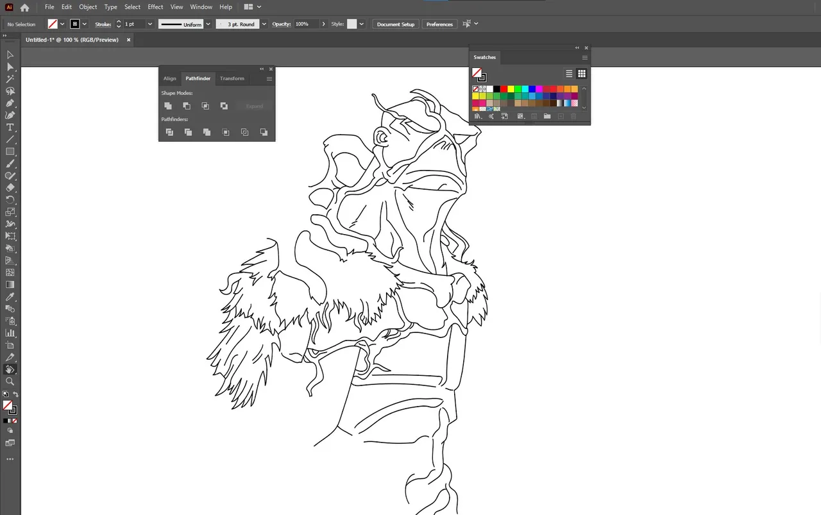
Task: Click the New Color Group folder icon
Action: [547, 116]
